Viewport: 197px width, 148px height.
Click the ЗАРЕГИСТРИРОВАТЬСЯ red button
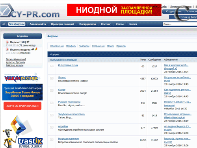point(22,106)
